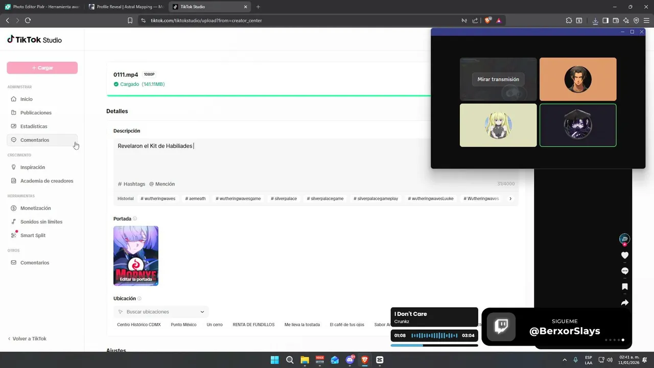
Task: Open the browser downloads icon
Action: tap(595, 20)
